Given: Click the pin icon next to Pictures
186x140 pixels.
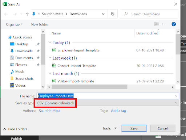Looking at the screenshot, I should click(x=38, y=65).
